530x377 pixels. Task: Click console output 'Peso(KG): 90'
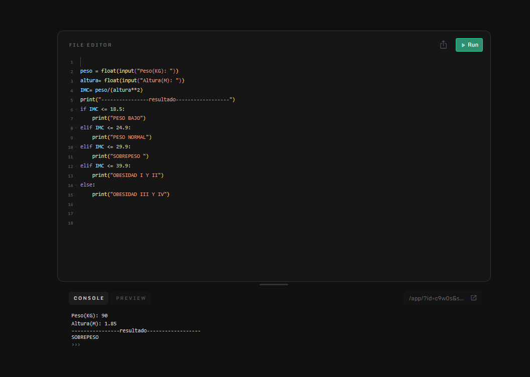[89, 315]
